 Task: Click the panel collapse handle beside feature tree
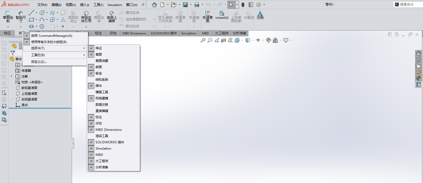click(73, 143)
